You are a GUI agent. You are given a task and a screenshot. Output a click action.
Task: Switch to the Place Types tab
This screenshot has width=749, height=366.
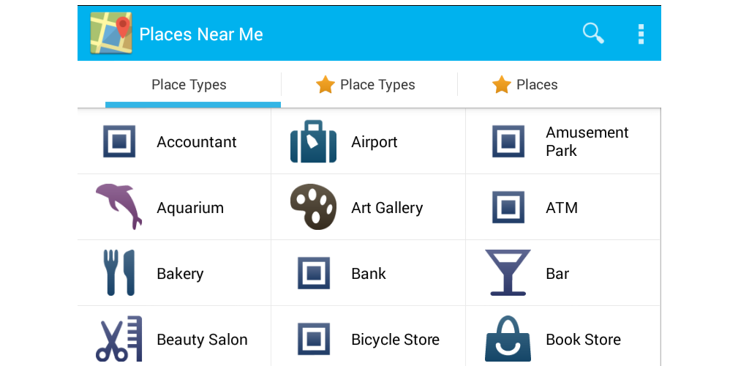(189, 85)
